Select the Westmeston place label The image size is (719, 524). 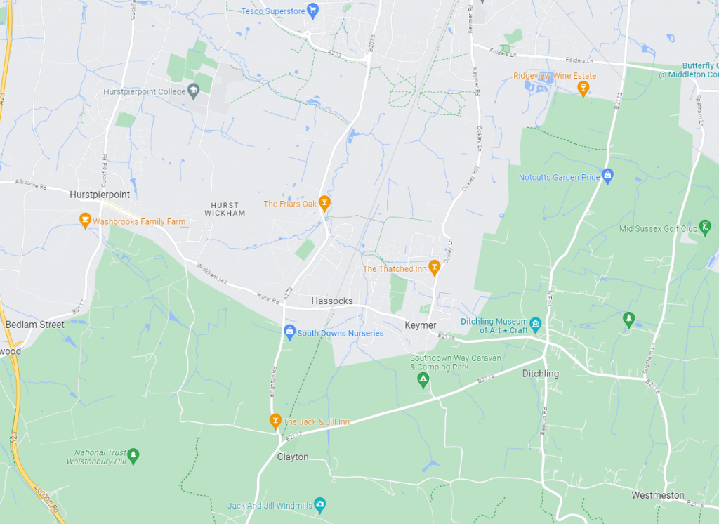click(657, 495)
